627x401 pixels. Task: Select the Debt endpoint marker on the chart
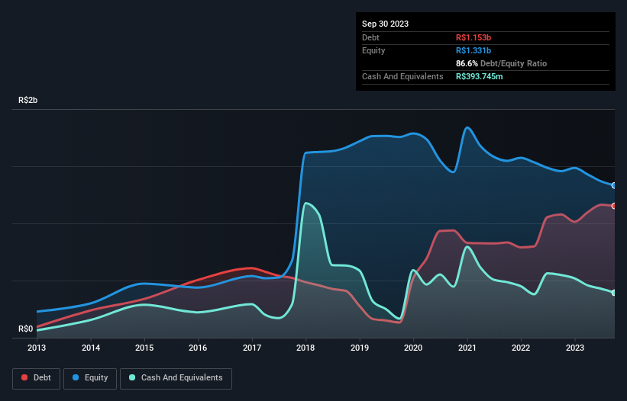point(614,206)
